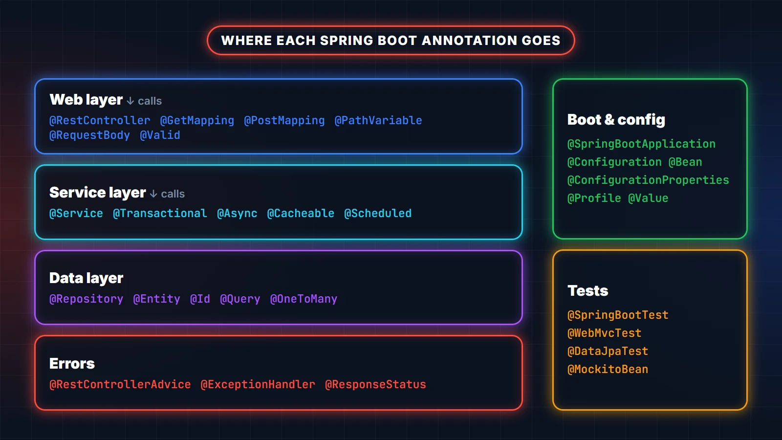782x440 pixels.
Task: Select the @Repository annotation
Action: (86, 299)
